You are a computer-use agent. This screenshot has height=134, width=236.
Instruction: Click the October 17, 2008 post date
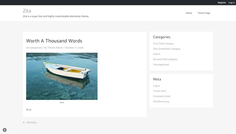[x=74, y=47]
